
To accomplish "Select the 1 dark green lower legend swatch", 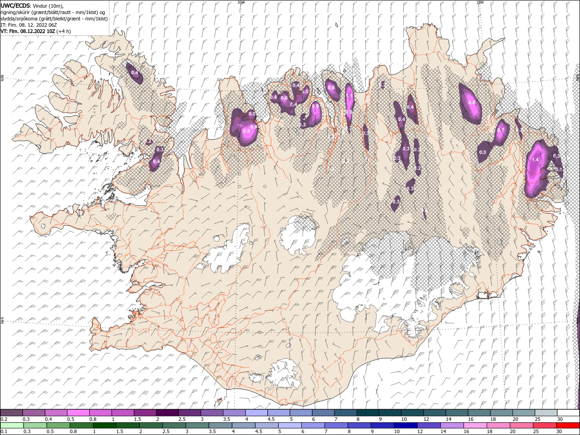I will click(105, 425).
